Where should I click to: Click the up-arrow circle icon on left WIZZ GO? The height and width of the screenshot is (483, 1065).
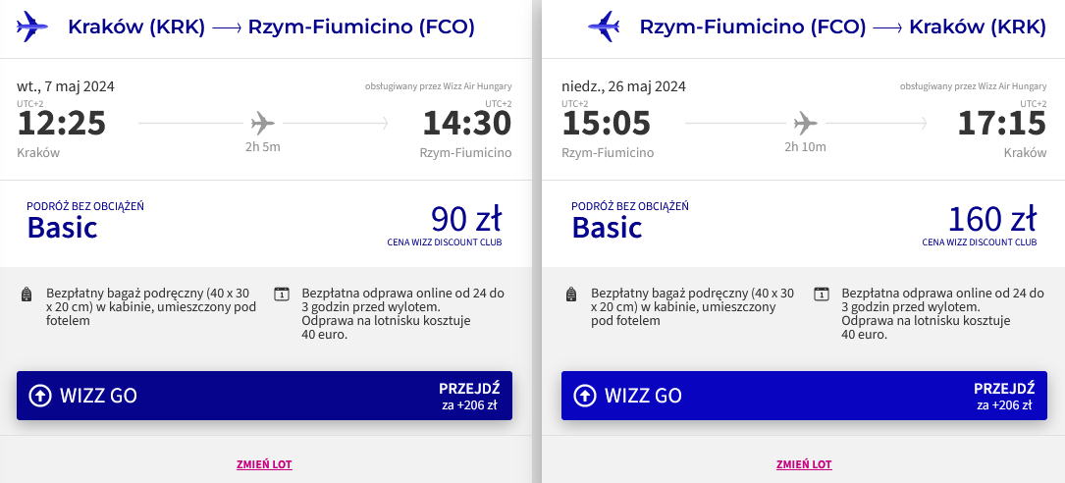click(x=40, y=396)
